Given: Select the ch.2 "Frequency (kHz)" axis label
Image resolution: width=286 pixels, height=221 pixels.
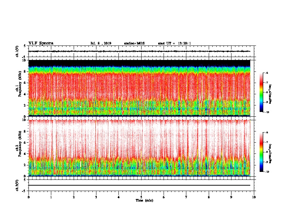Looking at the screenshot, I should point(20,144).
